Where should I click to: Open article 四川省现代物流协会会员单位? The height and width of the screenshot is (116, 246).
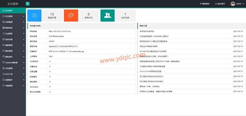click(x=151, y=82)
